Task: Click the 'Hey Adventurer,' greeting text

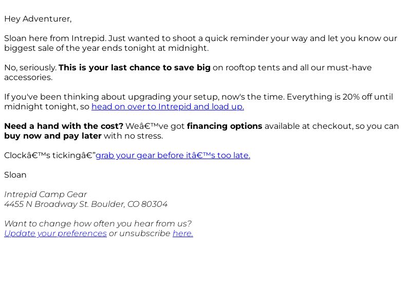Action: (38, 19)
